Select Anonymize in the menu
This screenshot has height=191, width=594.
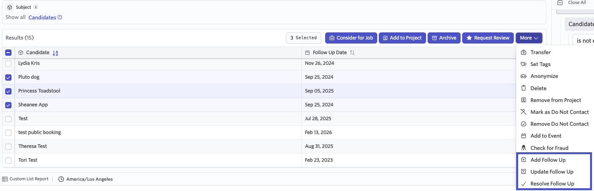point(544,76)
